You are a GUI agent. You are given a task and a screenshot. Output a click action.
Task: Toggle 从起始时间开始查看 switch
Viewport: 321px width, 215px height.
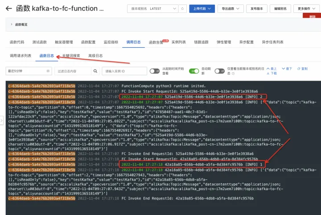pyautogui.click(x=155, y=71)
